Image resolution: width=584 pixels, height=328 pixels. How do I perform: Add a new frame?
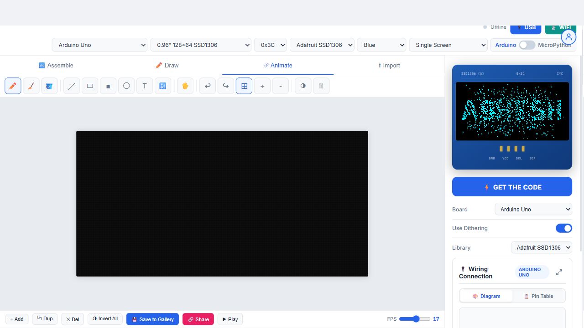(x=17, y=319)
